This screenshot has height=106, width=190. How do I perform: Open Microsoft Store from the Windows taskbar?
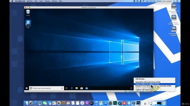click(x=82, y=88)
